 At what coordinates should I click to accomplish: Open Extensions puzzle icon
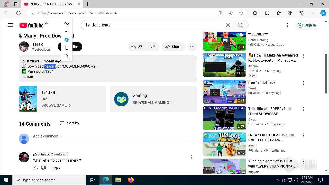[255, 13]
